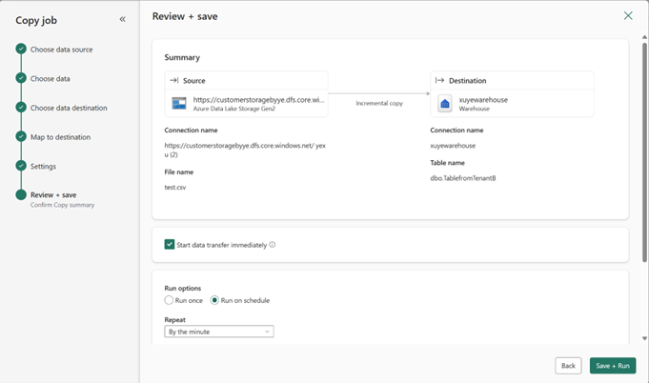Open the Map to destination step
The width and height of the screenshot is (649, 383).
(x=60, y=137)
